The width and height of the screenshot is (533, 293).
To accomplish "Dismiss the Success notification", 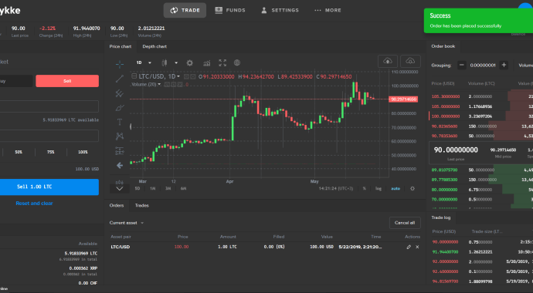I will [x=478, y=21].
